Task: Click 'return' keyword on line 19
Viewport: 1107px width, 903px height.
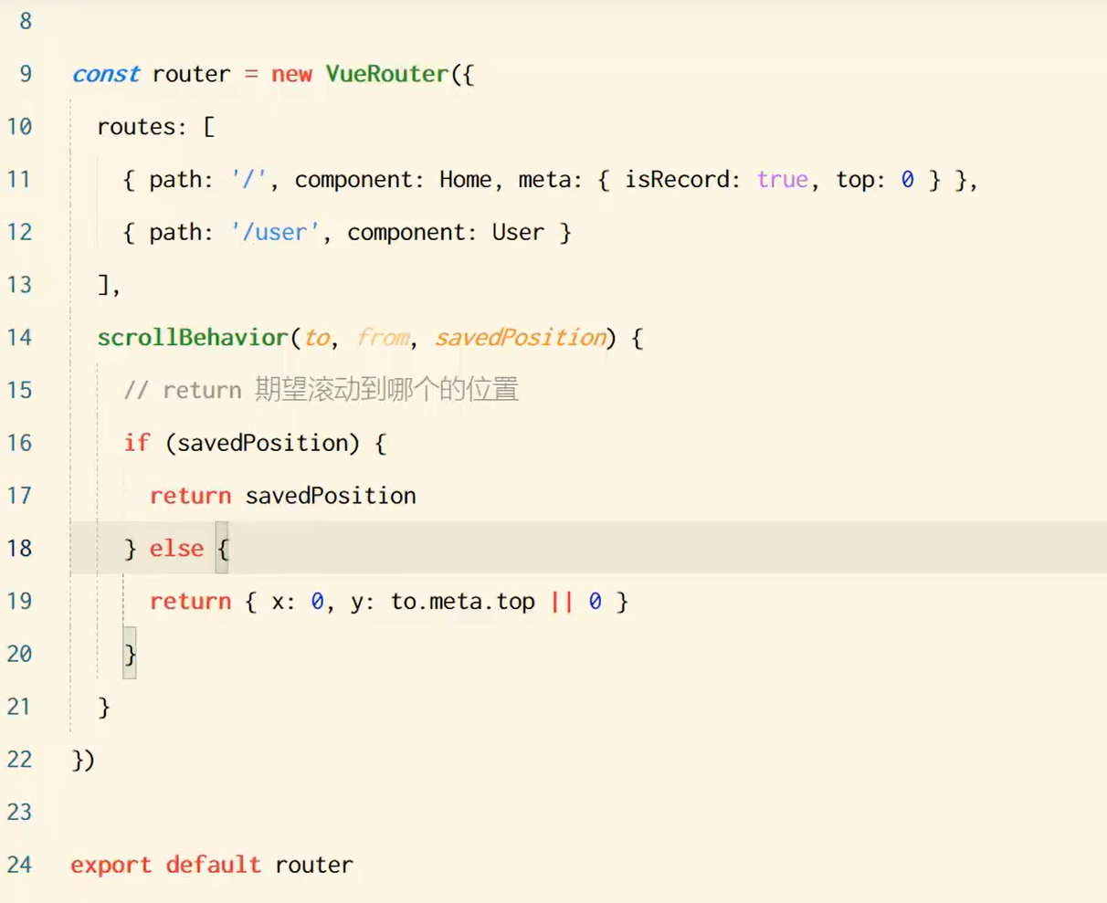Action: coord(190,602)
